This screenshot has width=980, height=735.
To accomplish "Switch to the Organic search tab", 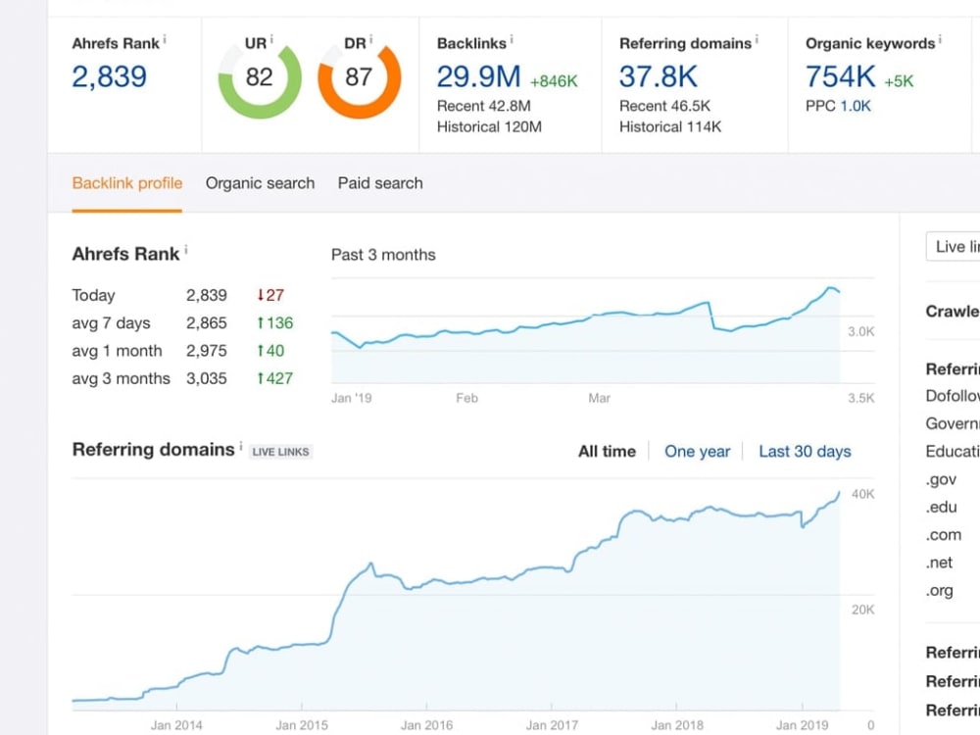I will [x=260, y=183].
